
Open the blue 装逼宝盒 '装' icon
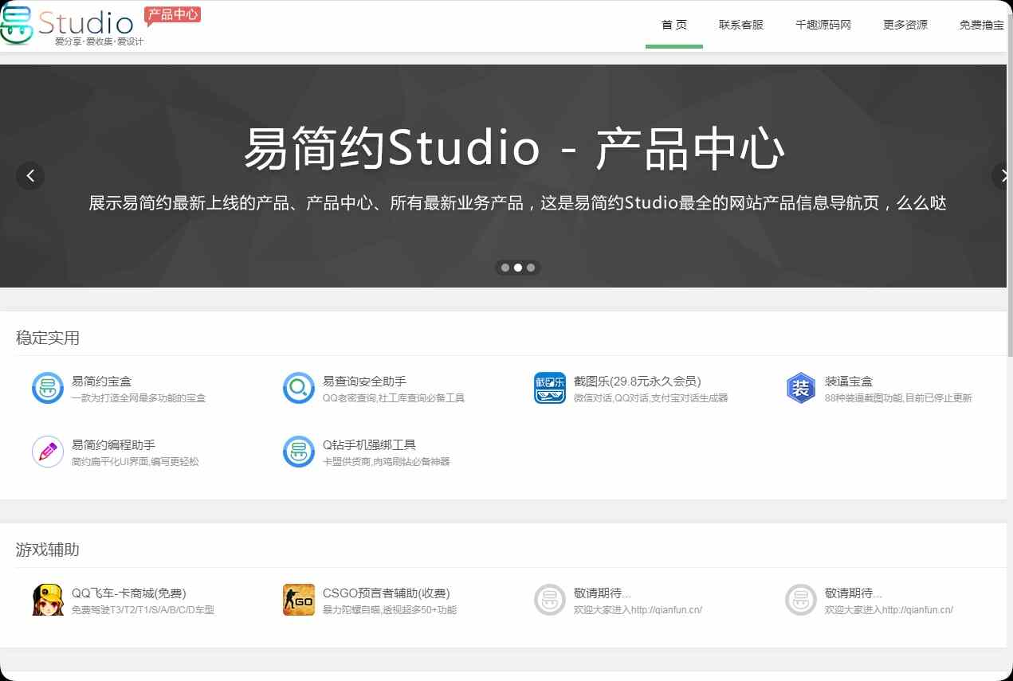800,388
